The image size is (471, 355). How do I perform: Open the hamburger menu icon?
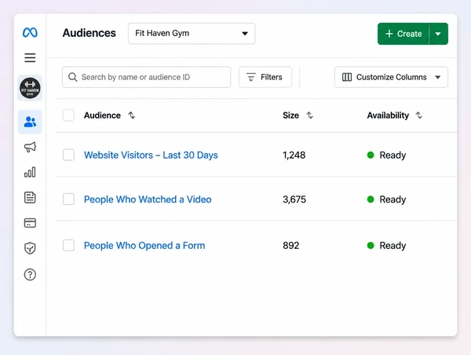coord(30,57)
